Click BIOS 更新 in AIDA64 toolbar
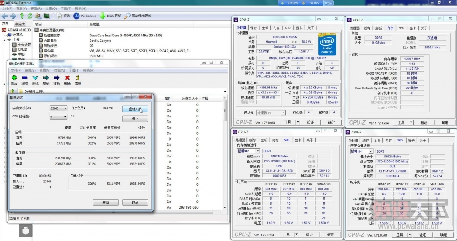Screen dimensions: 457x241 [x=110, y=16]
